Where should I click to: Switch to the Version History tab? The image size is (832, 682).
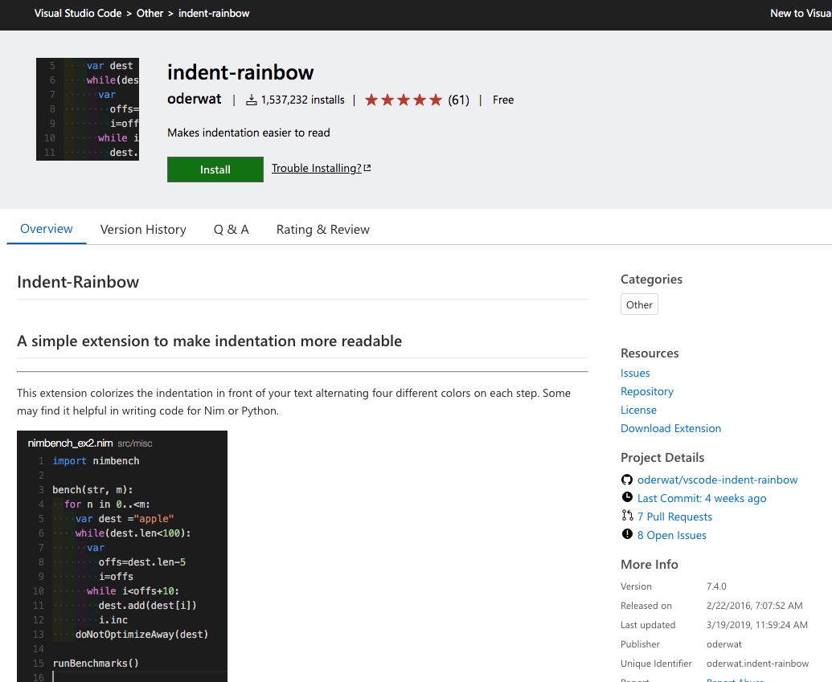pyautogui.click(x=143, y=229)
